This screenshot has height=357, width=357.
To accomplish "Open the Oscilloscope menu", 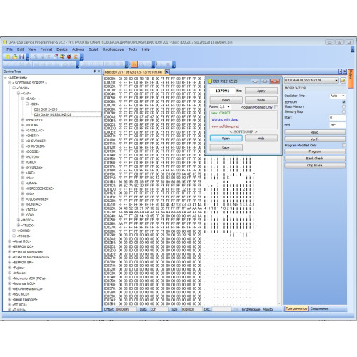I will click(x=113, y=49).
